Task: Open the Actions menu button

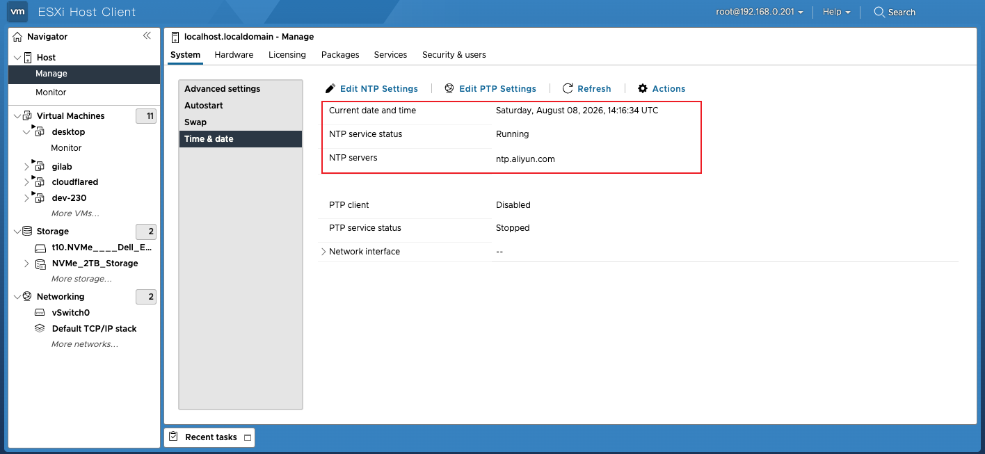Action: 662,88
